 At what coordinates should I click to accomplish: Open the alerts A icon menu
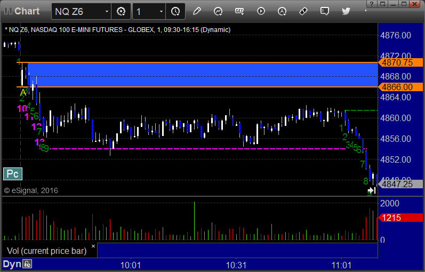tap(282, 11)
